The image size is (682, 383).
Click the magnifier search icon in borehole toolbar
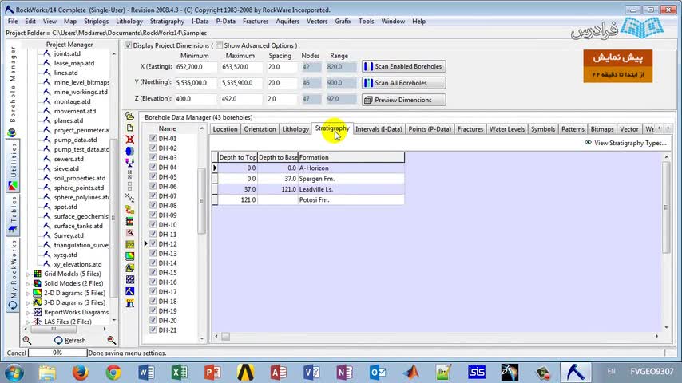(129, 233)
